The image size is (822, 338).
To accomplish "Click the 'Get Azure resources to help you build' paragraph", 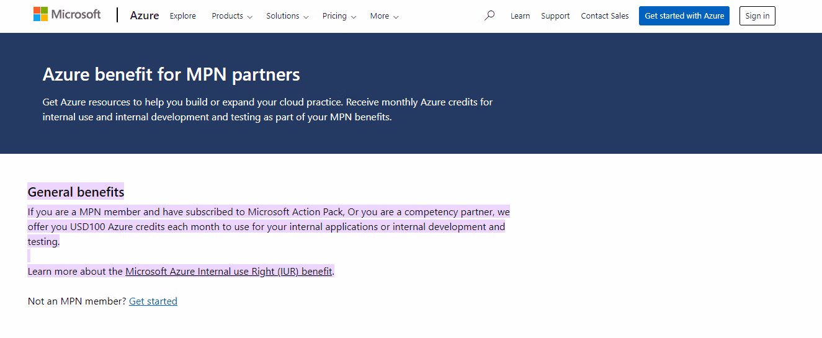I will [x=267, y=109].
